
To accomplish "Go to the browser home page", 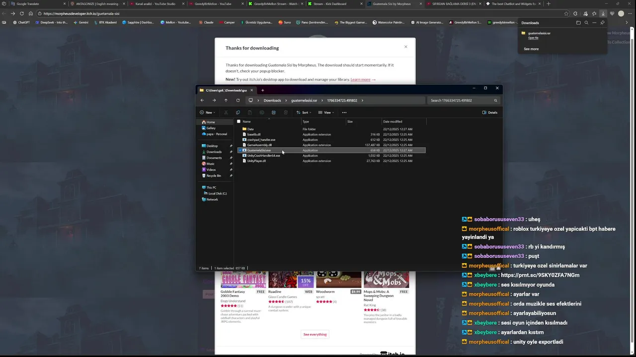I will (31, 13).
